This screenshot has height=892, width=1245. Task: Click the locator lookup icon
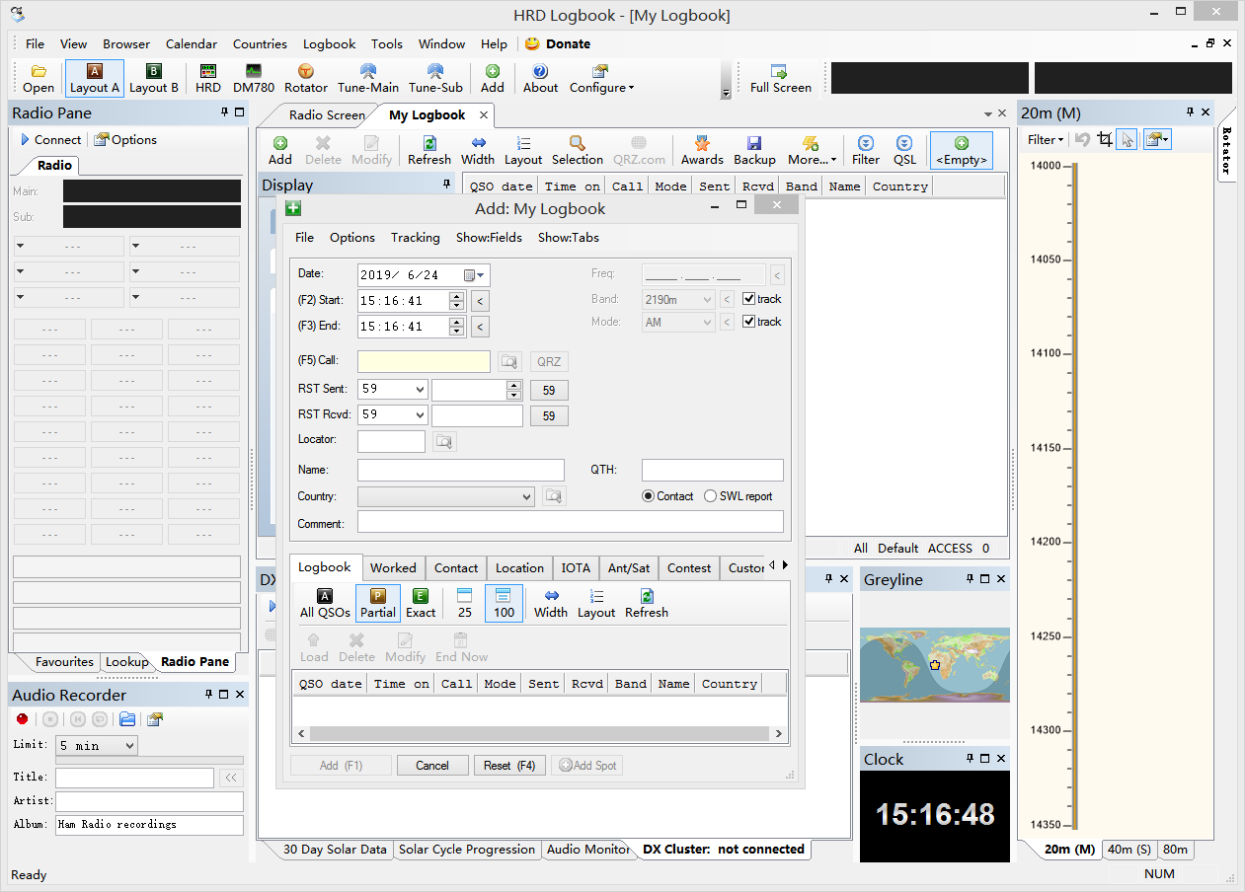(444, 441)
